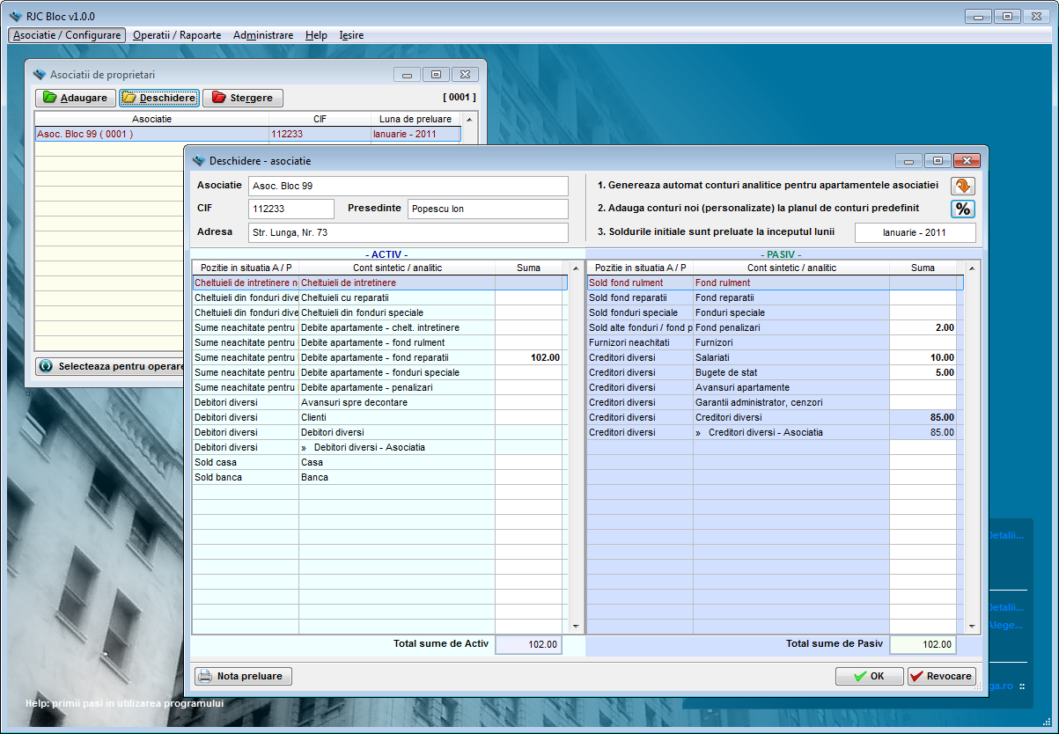Click ACTIV table scrollbar down arrow
Screen dimensions: 1059x734
click(576, 626)
